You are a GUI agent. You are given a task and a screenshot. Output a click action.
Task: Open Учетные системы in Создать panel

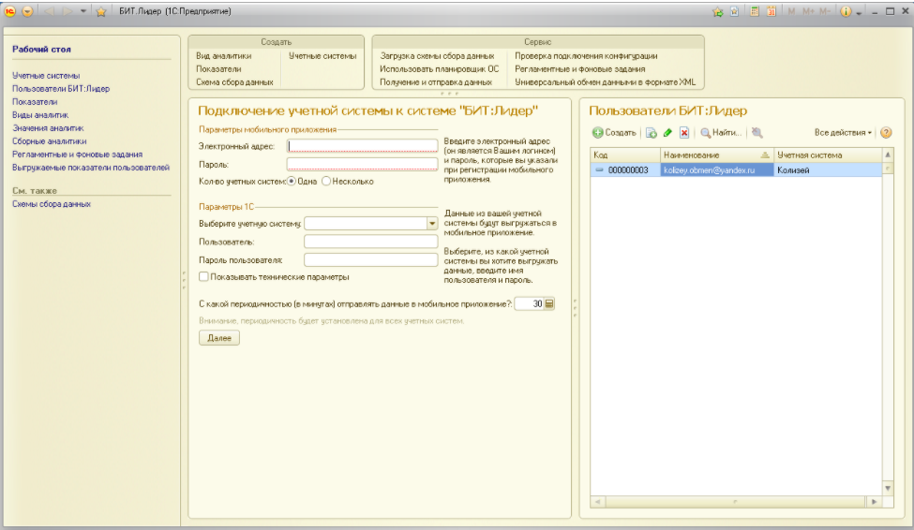tap(322, 56)
